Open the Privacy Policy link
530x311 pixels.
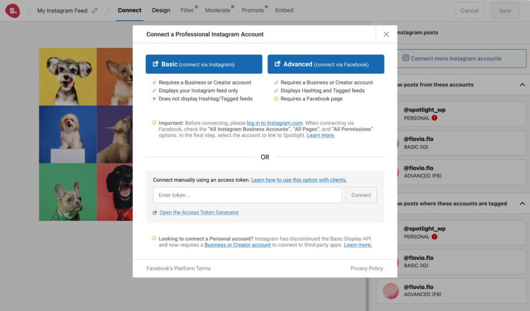pos(367,269)
